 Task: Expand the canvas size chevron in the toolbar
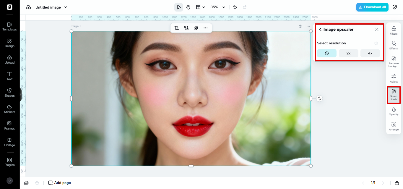tap(204, 7)
